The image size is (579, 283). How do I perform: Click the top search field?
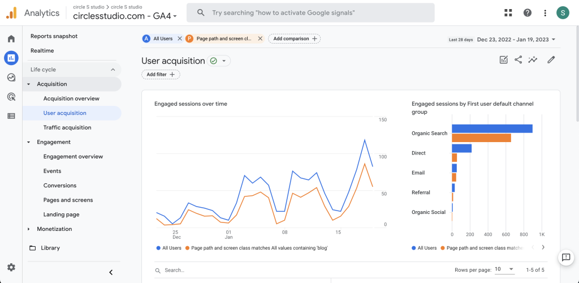click(310, 12)
